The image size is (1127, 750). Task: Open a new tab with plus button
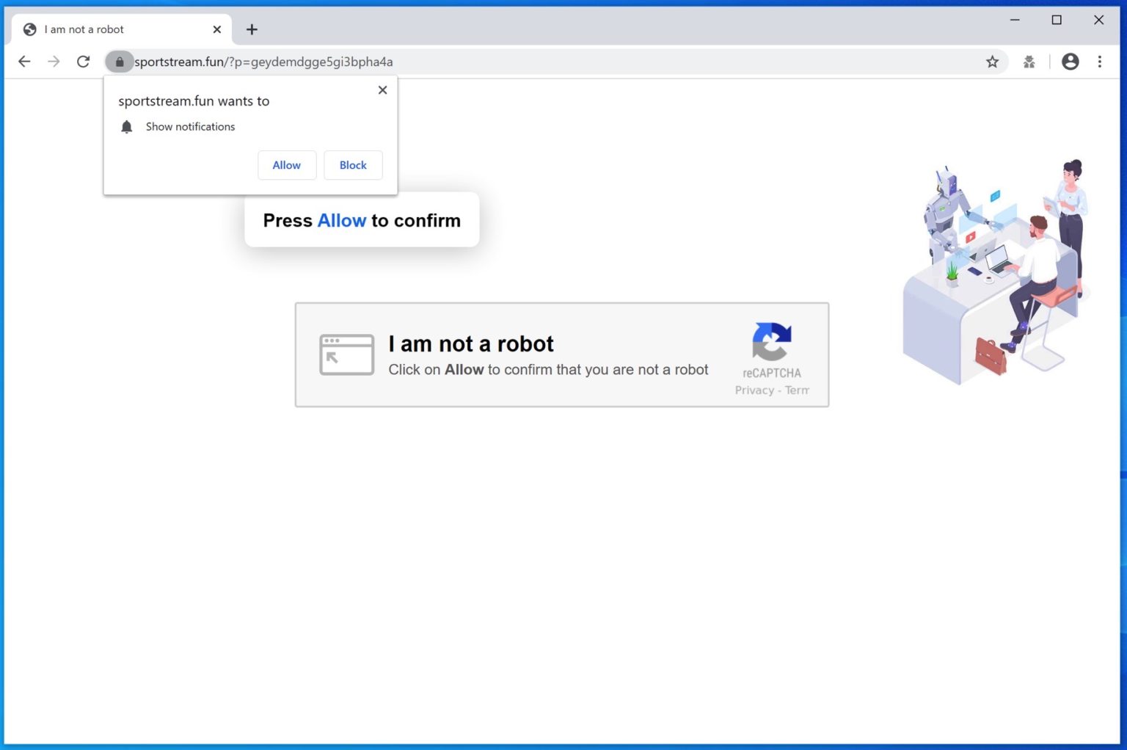click(x=252, y=29)
